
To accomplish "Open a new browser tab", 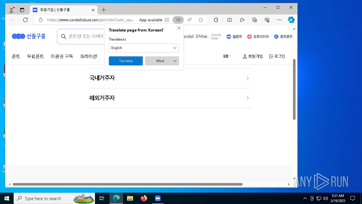I will point(104,10).
